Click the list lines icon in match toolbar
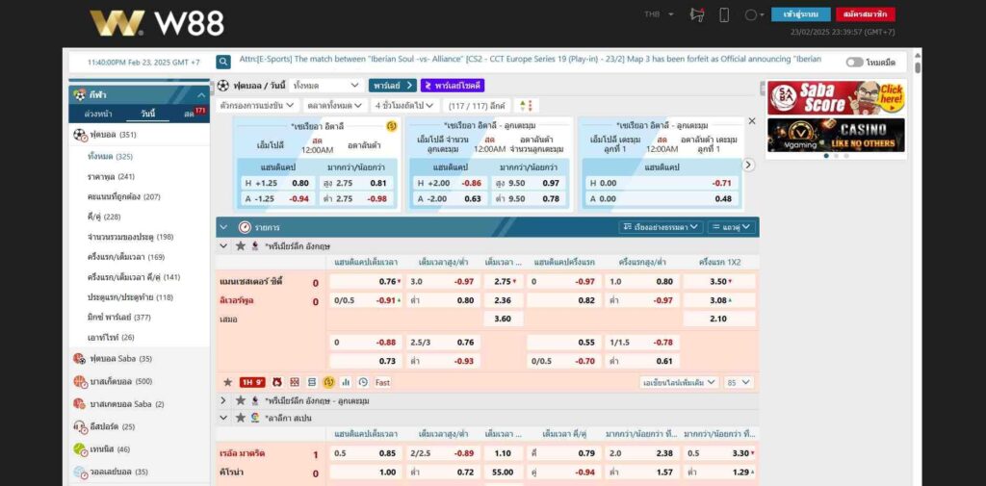Screen dimensions: 986x486 tap(312, 382)
